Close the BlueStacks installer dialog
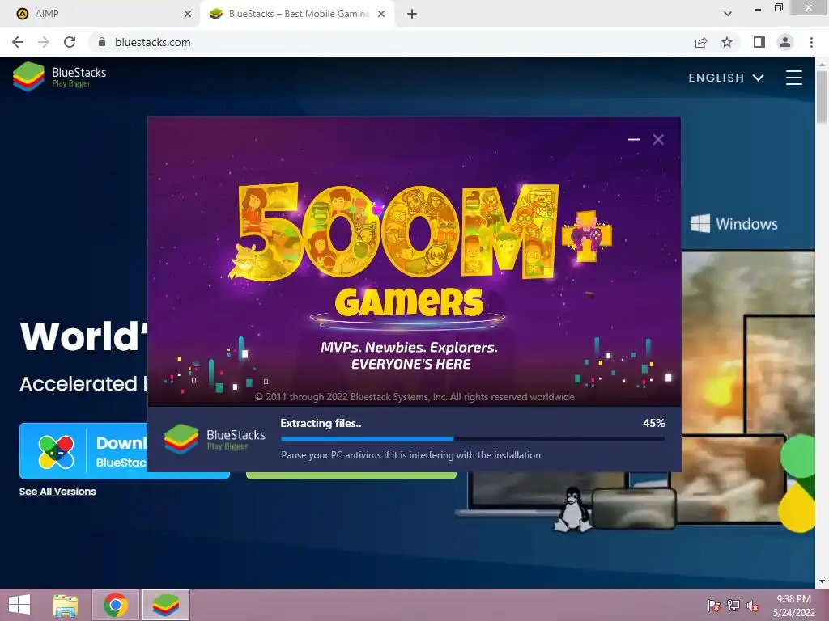 [x=658, y=139]
